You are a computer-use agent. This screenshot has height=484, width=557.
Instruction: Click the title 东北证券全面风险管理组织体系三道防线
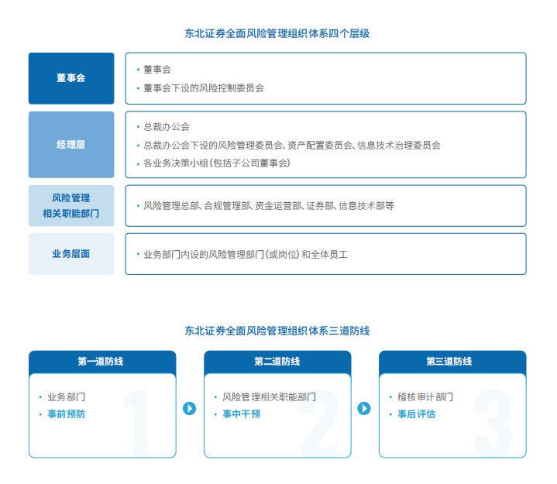coord(277,331)
